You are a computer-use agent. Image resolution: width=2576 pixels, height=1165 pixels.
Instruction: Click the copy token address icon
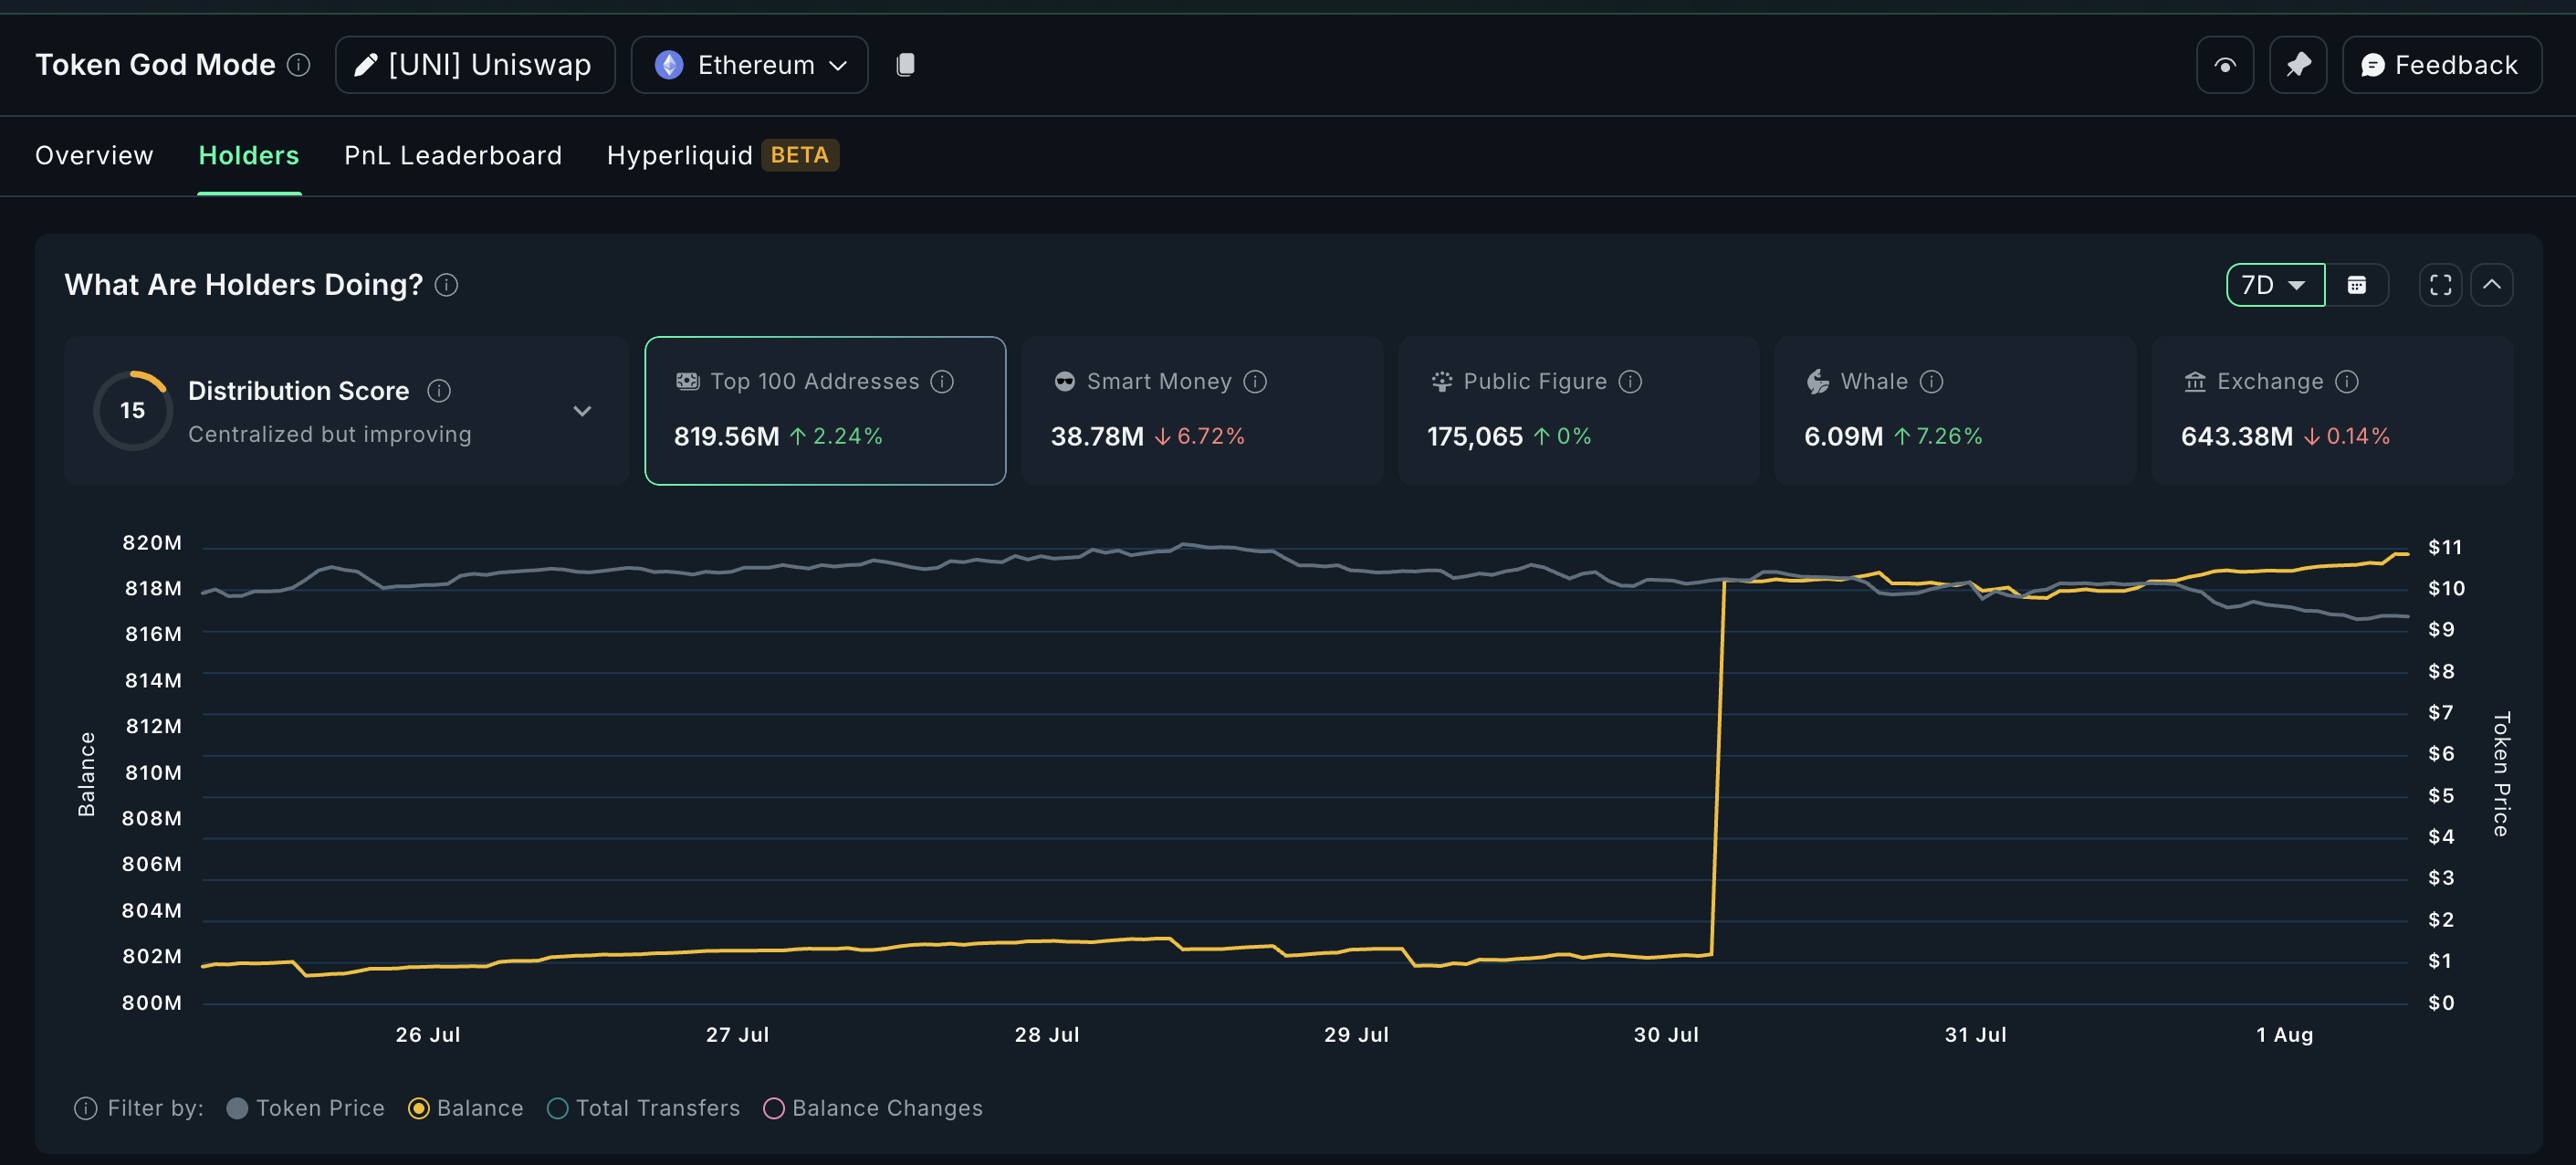click(x=905, y=65)
